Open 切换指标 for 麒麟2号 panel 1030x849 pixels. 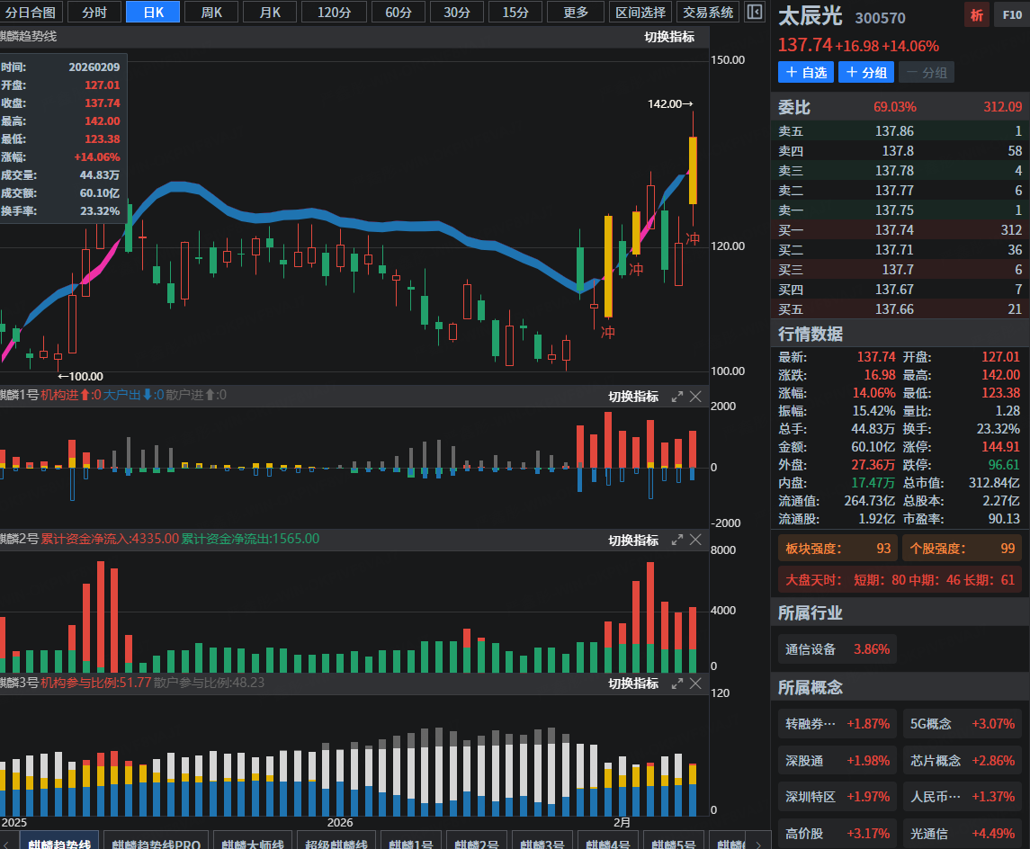[x=633, y=541]
